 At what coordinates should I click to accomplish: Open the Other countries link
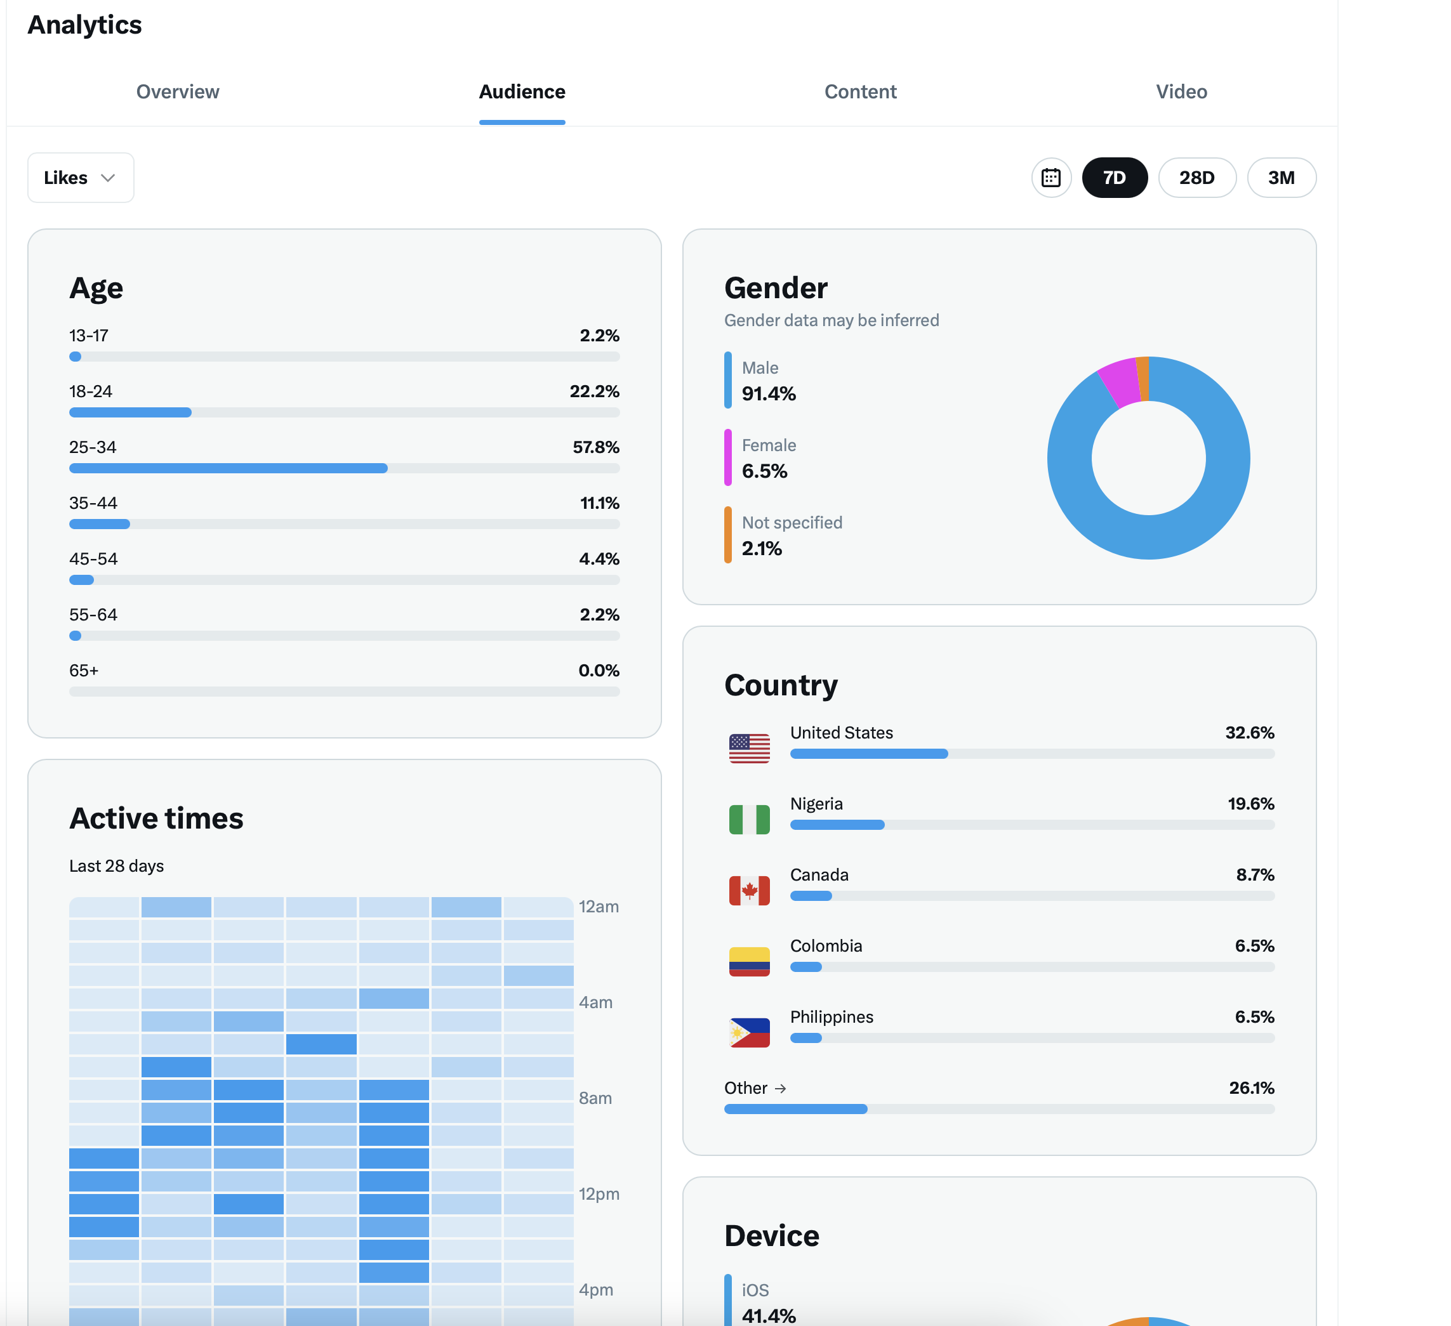[755, 1088]
